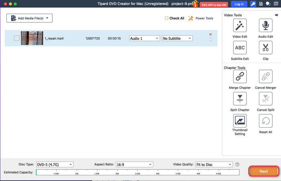This screenshot has height=181, width=281.
Task: Tick the checkbox for 1_repair.mp4
Action: (x=17, y=38)
